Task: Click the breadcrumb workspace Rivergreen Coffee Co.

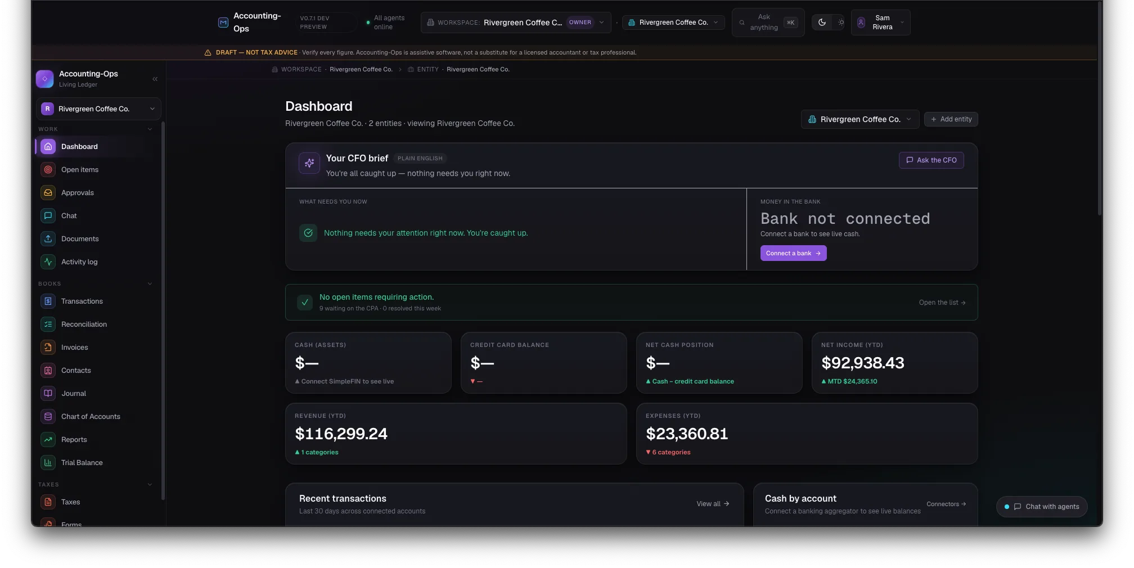Action: [x=361, y=69]
